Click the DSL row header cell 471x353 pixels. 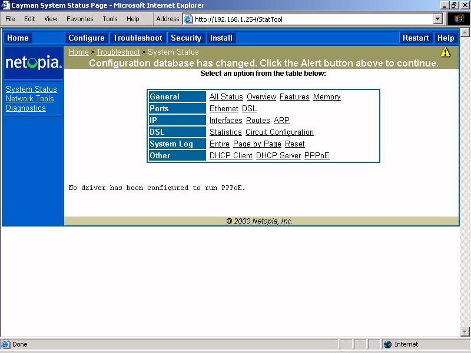click(x=177, y=132)
